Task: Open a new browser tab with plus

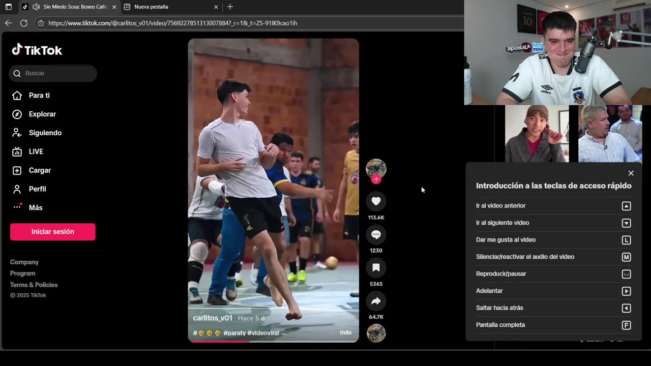Action: pos(230,7)
